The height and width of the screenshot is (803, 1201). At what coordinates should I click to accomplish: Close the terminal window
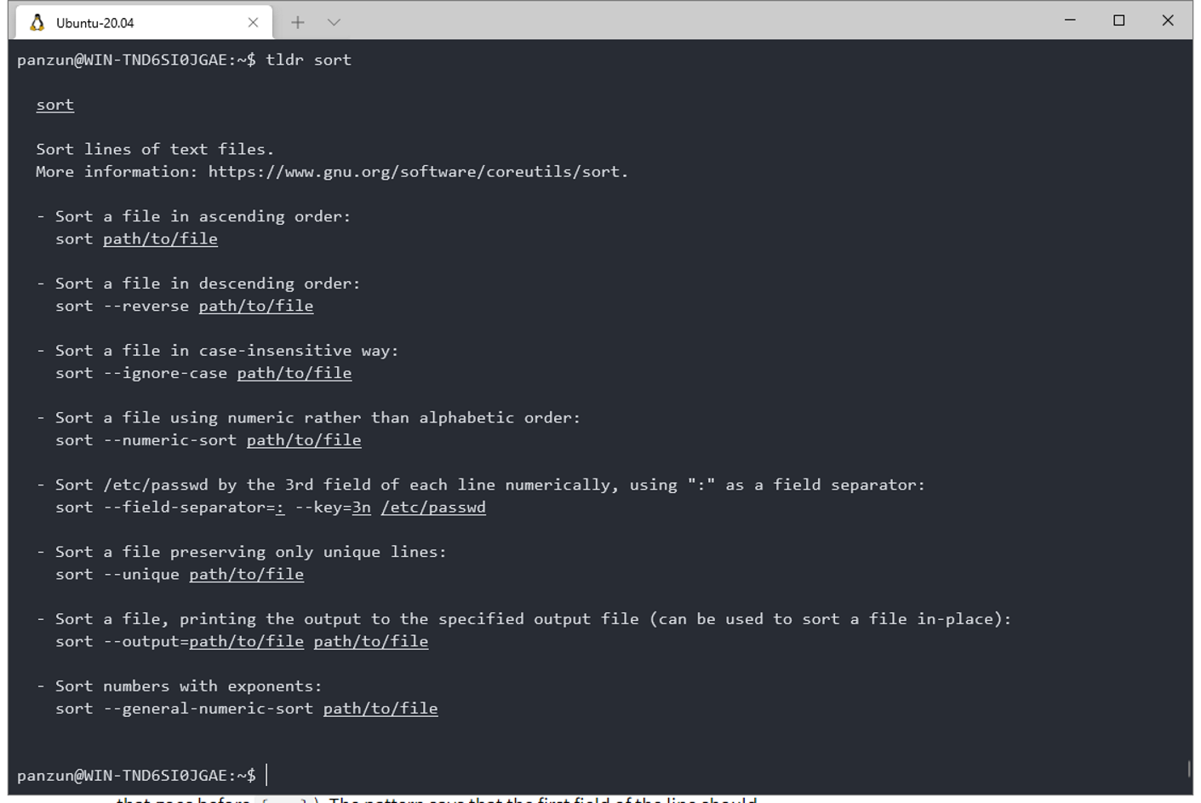(1167, 20)
